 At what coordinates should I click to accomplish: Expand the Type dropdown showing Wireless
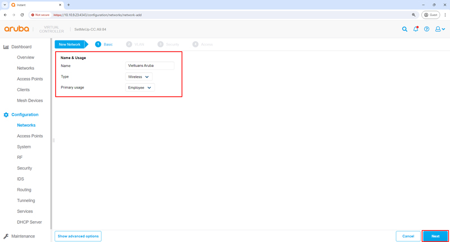pyautogui.click(x=138, y=77)
